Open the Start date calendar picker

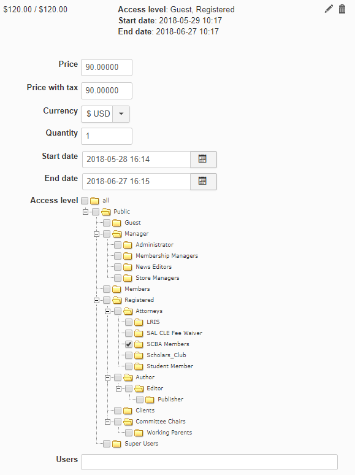click(x=204, y=160)
